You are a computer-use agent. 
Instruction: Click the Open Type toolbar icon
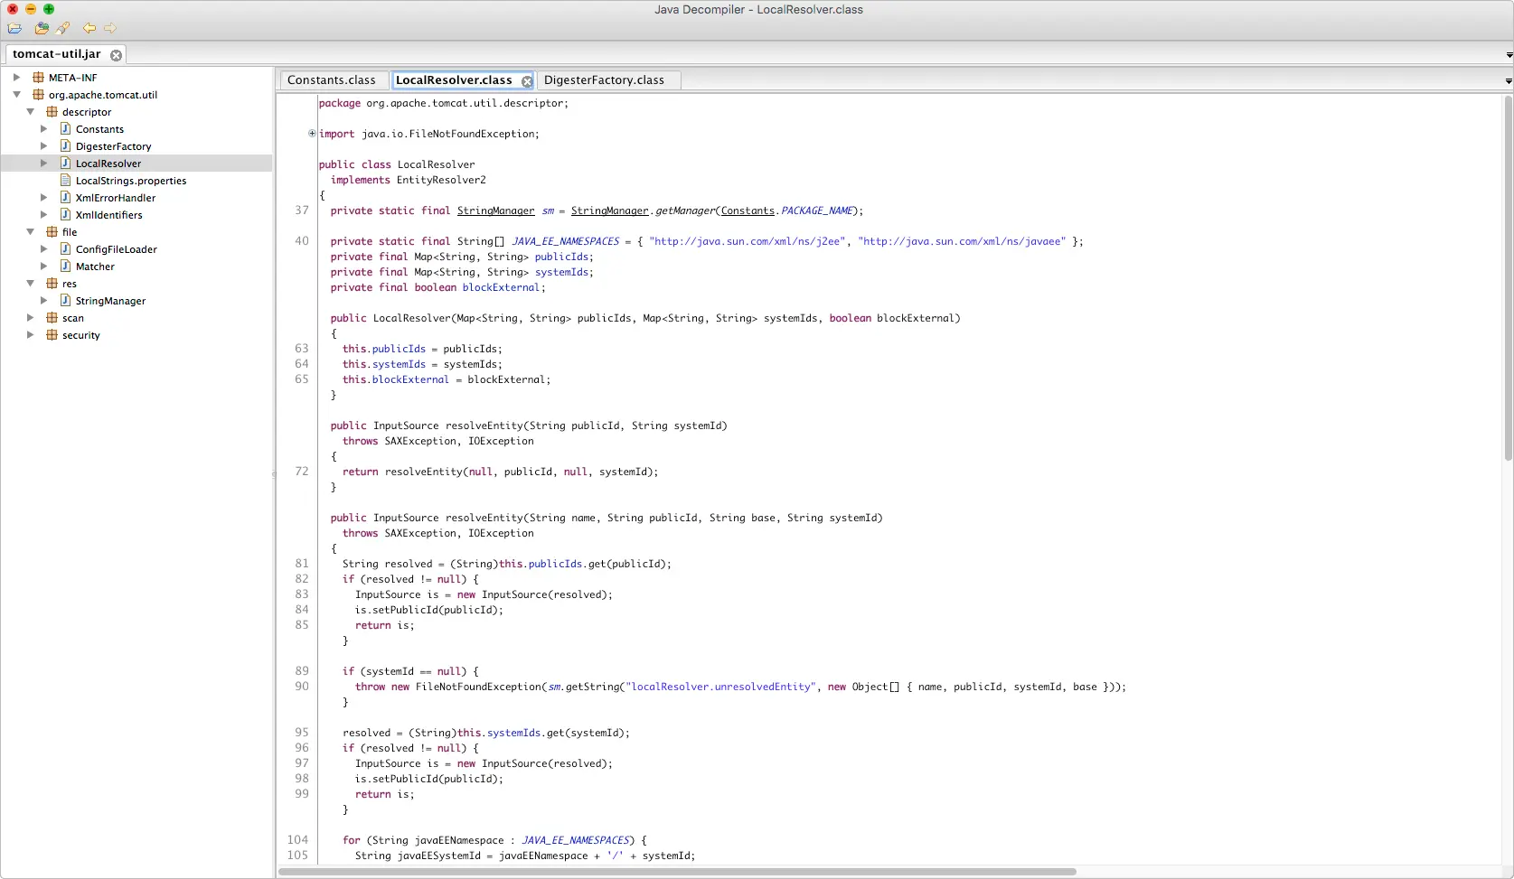click(42, 29)
